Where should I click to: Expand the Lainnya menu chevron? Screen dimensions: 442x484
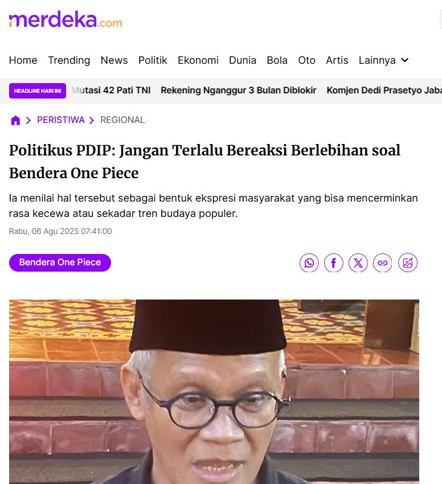point(405,60)
